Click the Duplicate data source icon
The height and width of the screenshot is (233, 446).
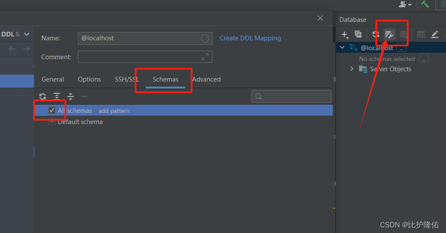(x=358, y=34)
